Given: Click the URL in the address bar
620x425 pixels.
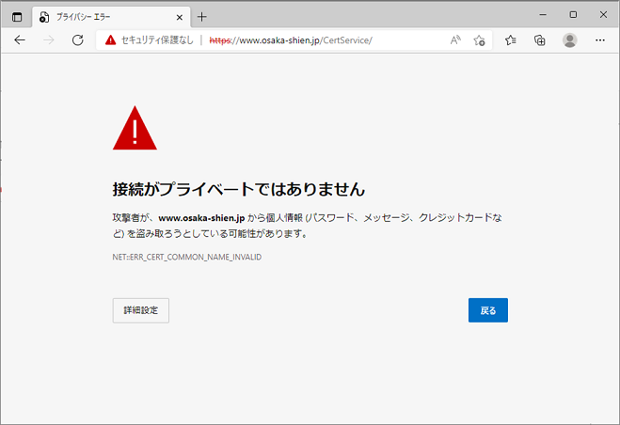Looking at the screenshot, I should tap(291, 40).
